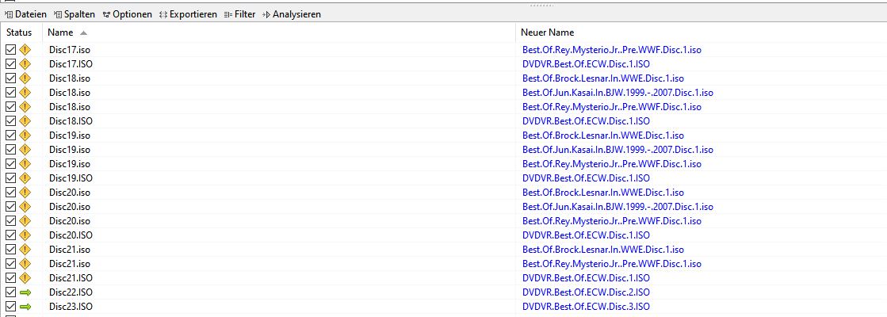Screen dimensions: 887x317
Task: Uncheck the Disc22.ISO checkbox
Action: tap(10, 292)
